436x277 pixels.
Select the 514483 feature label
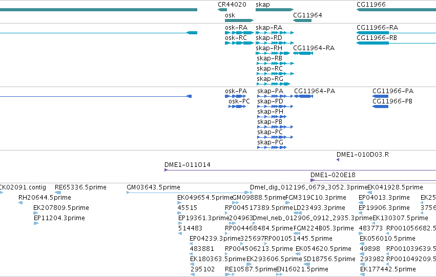point(190,228)
